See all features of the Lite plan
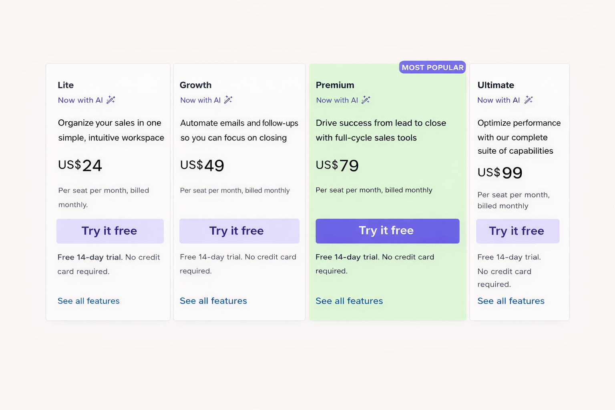The height and width of the screenshot is (410, 615). click(x=88, y=301)
